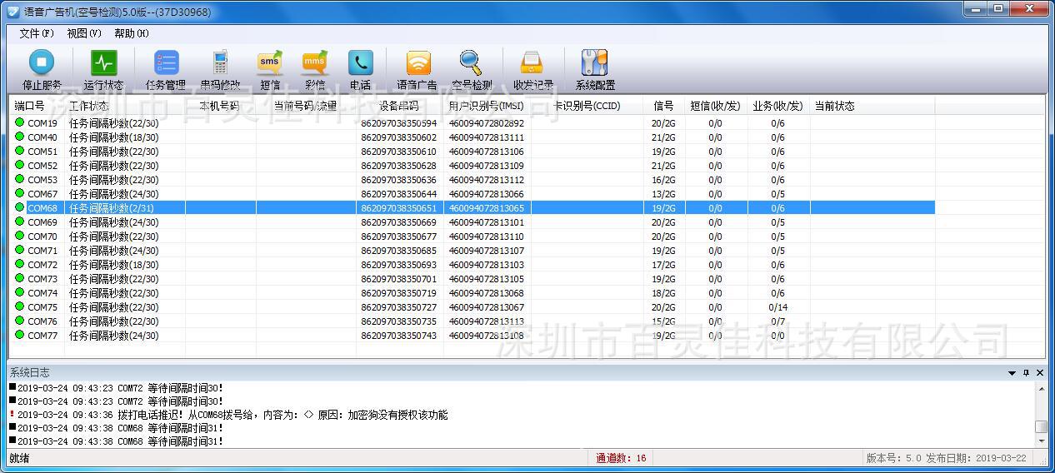
Task: Click the log panel vertical scrollbar thumb
Action: point(1041,426)
